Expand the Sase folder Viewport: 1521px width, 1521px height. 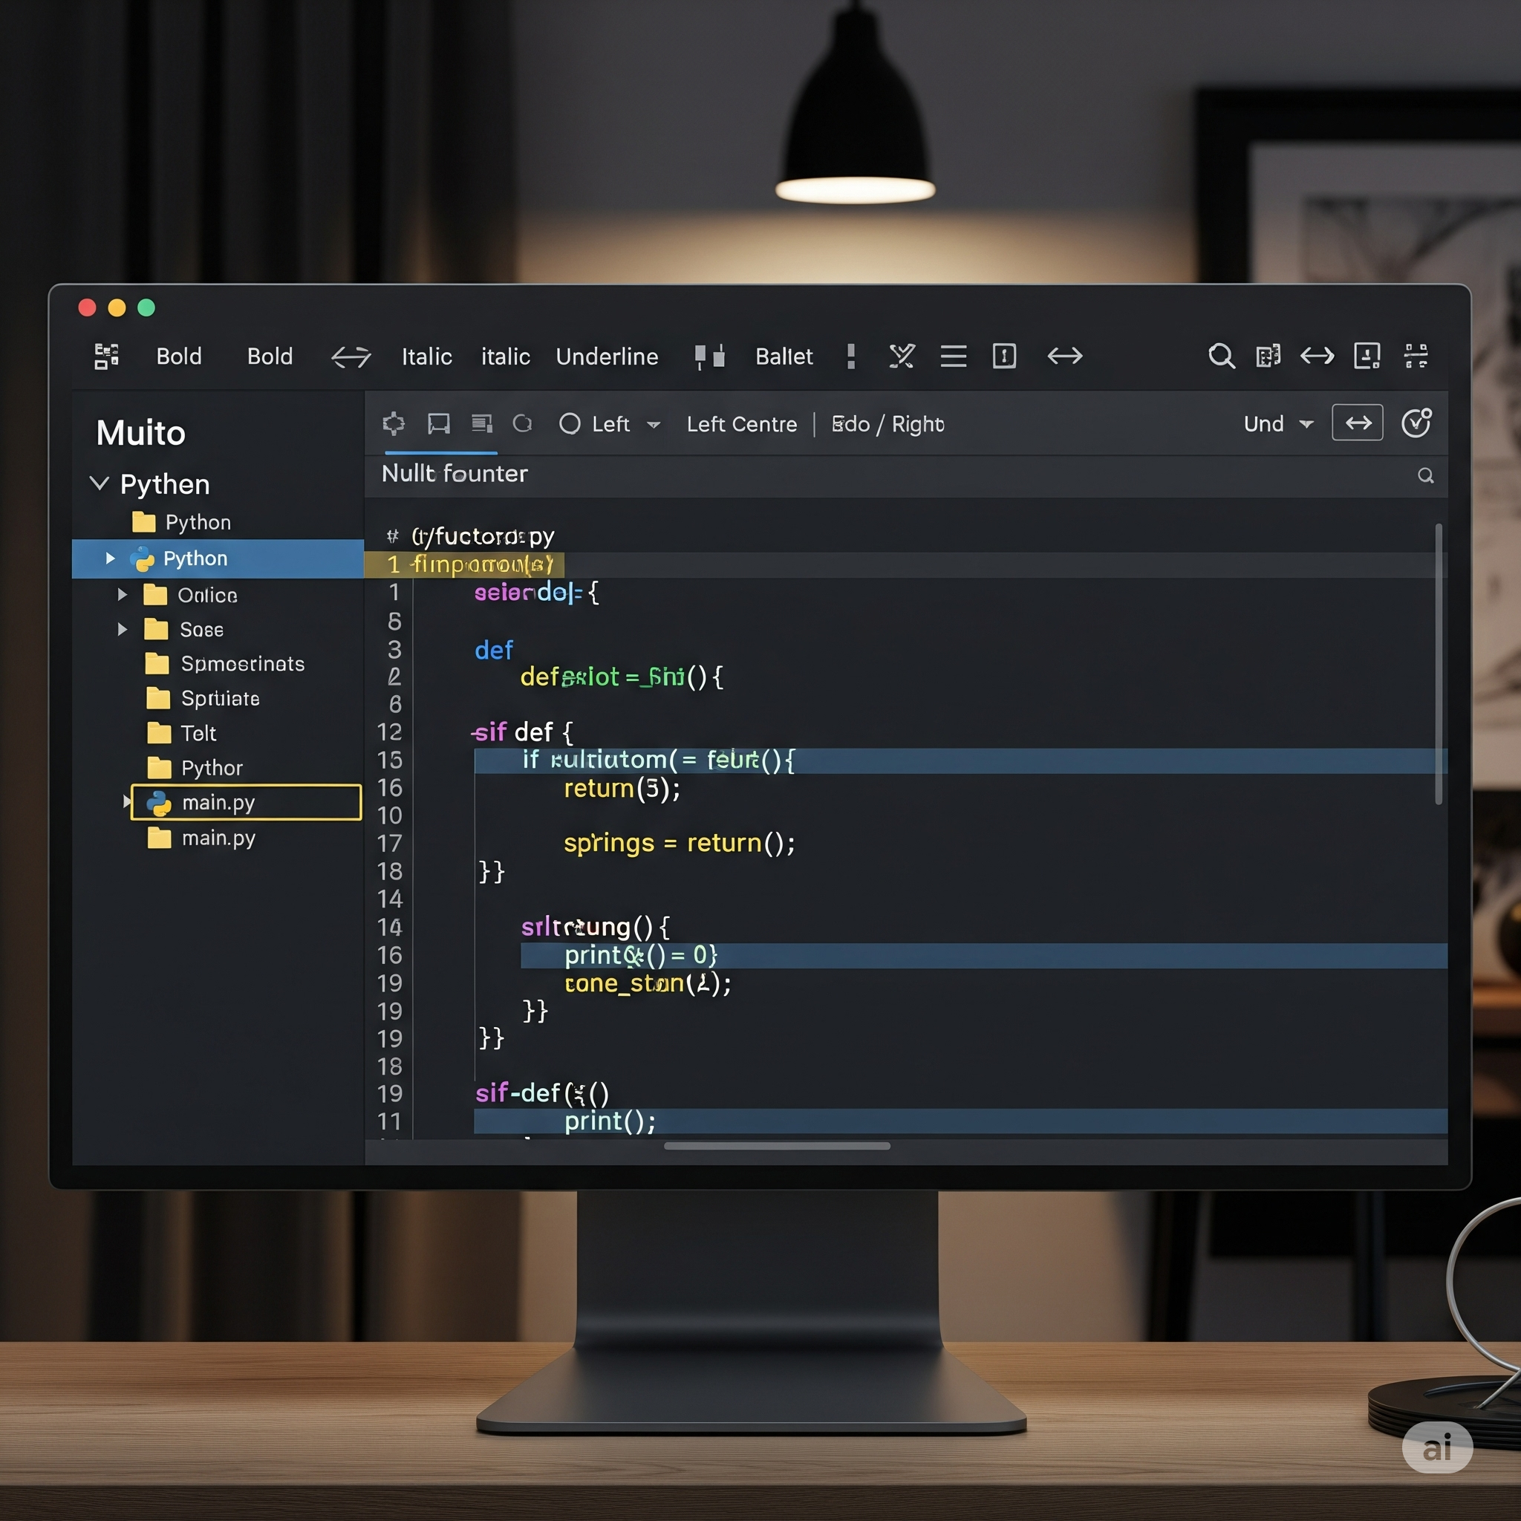pos(122,629)
